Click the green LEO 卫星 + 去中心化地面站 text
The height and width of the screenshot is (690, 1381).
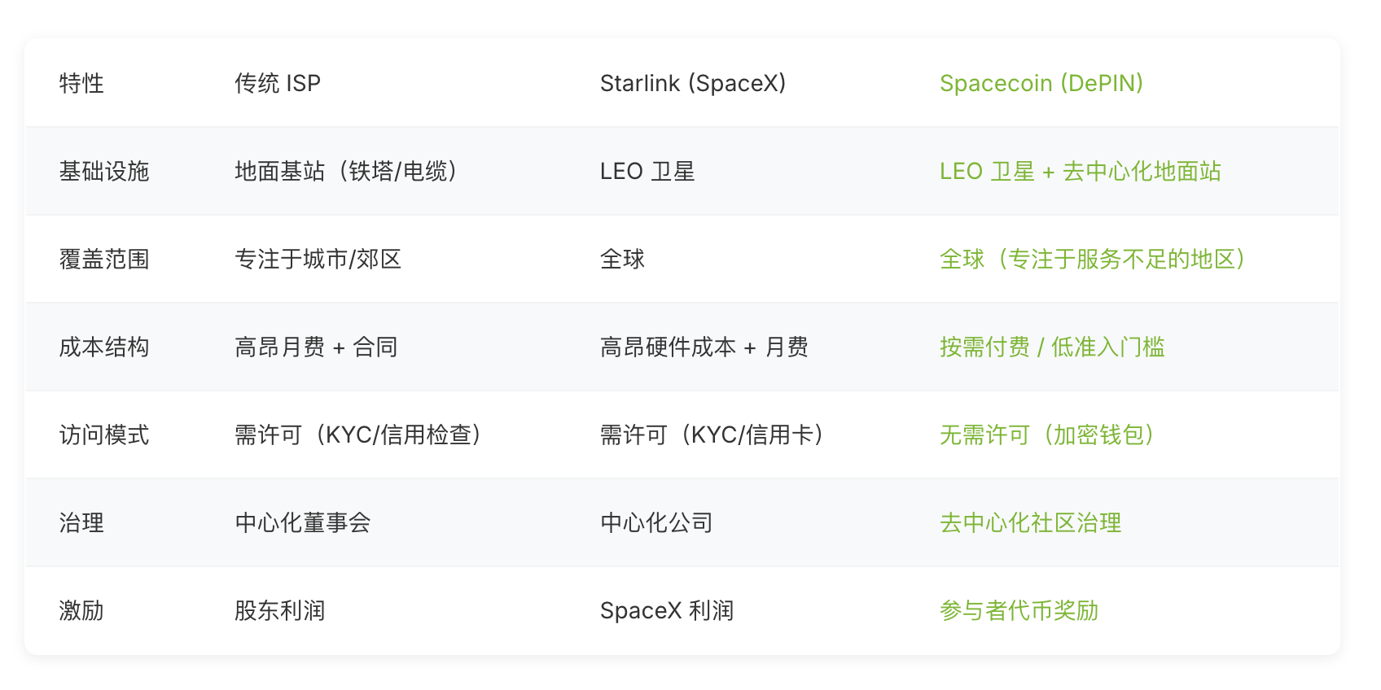coord(1080,171)
